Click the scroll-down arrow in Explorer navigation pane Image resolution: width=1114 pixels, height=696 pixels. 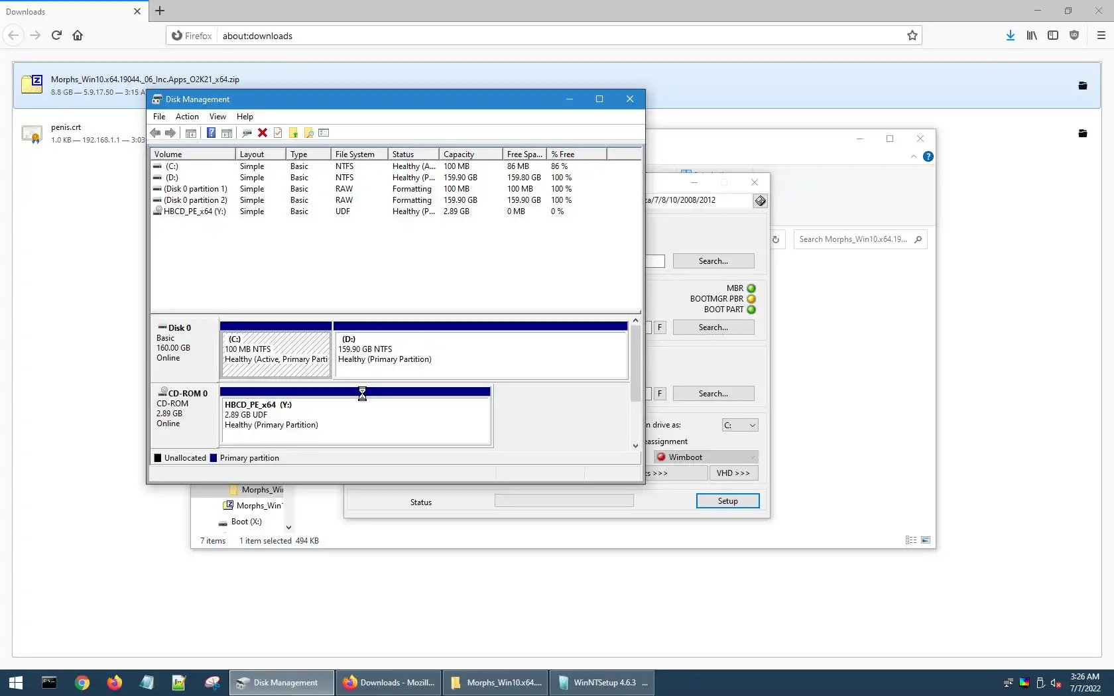click(x=288, y=528)
